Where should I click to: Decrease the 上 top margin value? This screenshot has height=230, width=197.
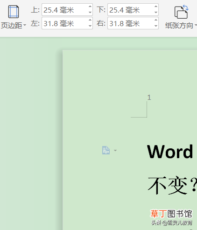(x=90, y=12)
